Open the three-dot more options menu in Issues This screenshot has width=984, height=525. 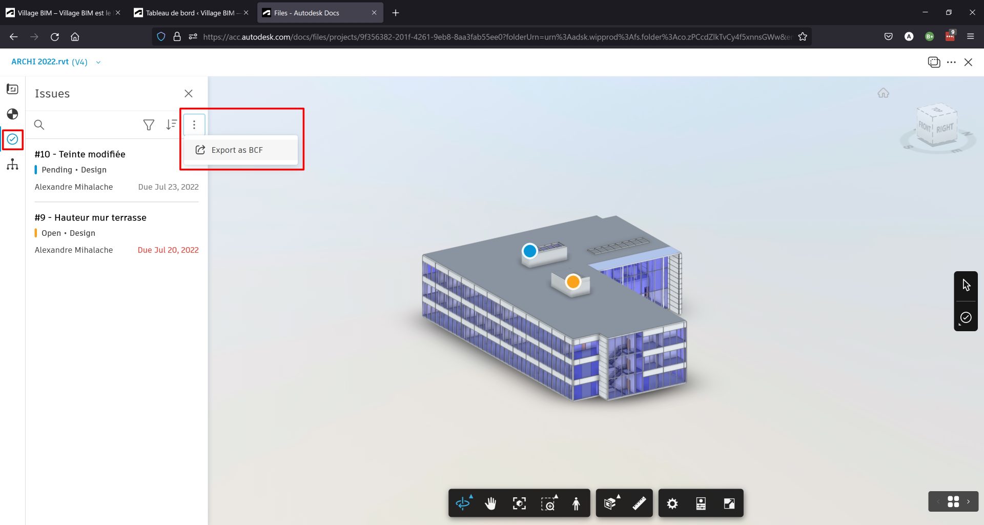click(194, 125)
